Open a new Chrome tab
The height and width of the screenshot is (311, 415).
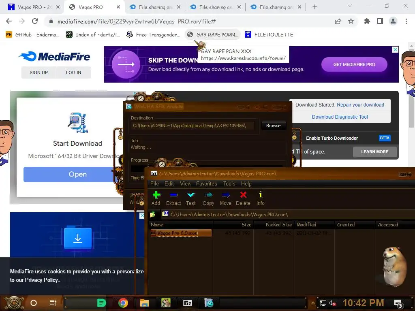(314, 7)
